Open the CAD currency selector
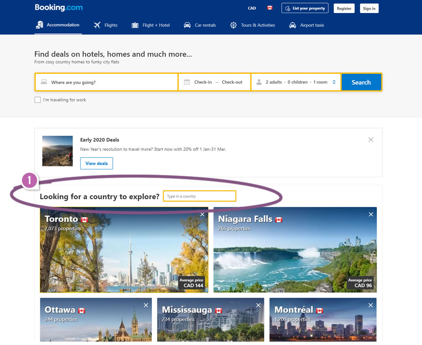Viewport: 422px width, 345px height. (252, 8)
